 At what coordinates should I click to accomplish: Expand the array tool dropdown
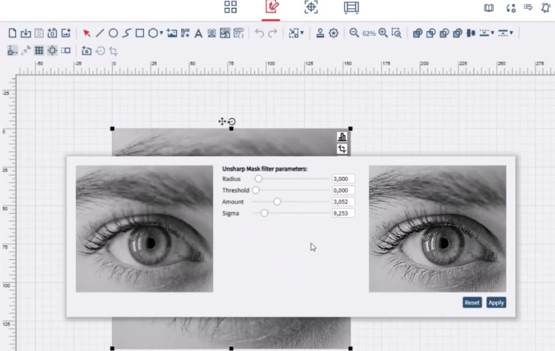point(302,33)
